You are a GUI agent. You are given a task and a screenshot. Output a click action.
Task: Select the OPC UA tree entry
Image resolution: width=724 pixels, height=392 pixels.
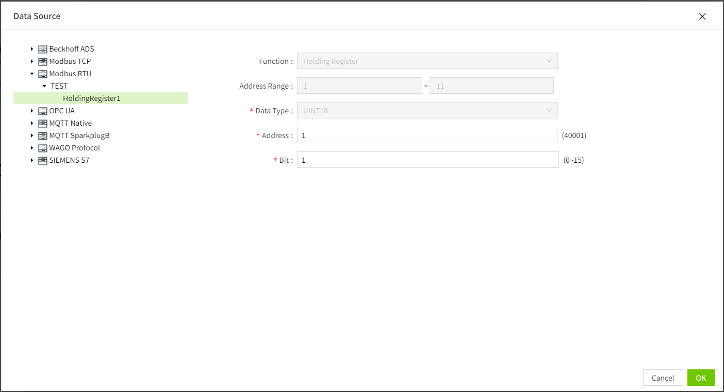click(62, 111)
